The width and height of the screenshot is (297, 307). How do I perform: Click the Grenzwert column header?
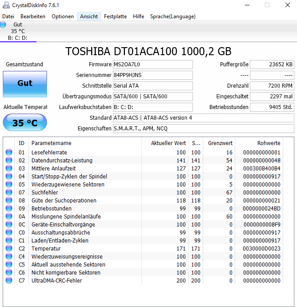pos(219,143)
